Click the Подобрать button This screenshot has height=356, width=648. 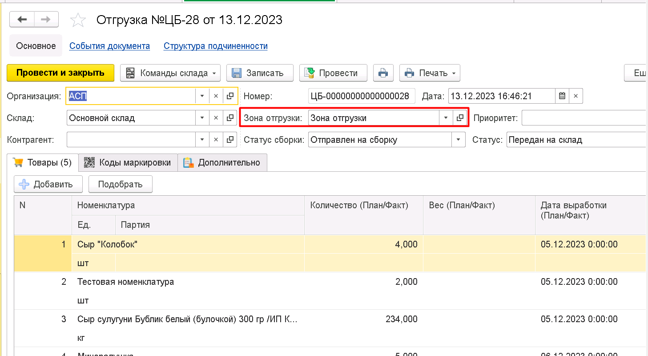click(x=120, y=184)
